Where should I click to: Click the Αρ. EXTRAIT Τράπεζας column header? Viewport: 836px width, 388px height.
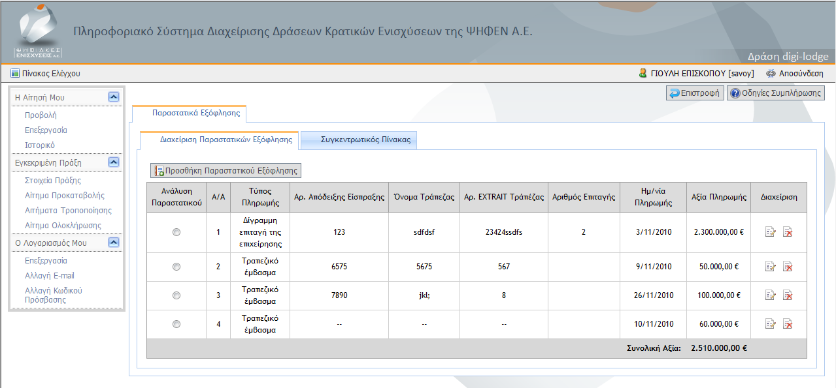pos(504,197)
